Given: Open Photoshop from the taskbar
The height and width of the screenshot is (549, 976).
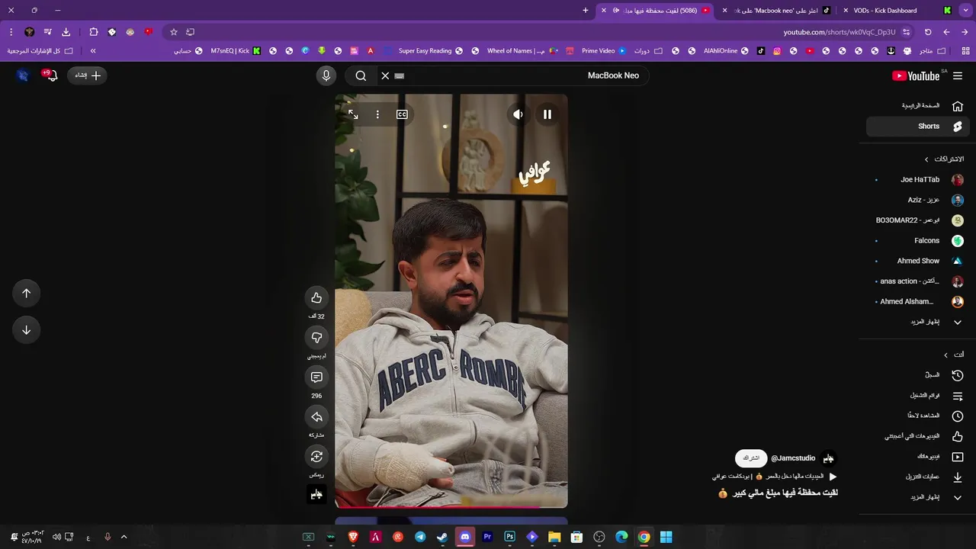Looking at the screenshot, I should (509, 537).
